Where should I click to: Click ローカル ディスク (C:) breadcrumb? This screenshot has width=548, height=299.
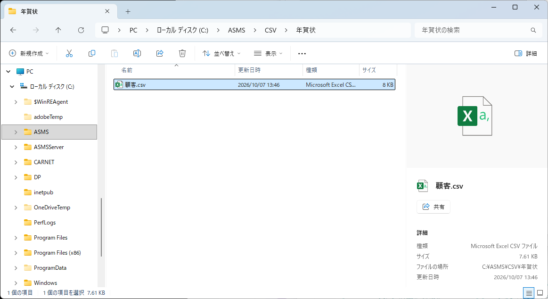[x=182, y=30]
